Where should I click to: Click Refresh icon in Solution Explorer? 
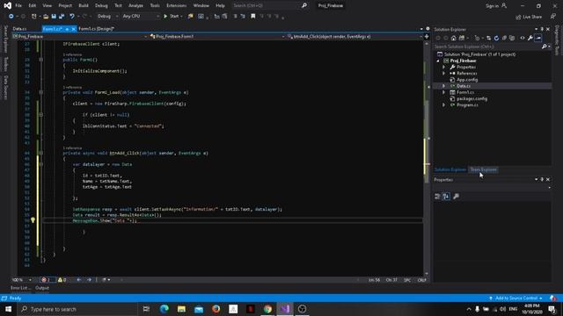point(496,38)
